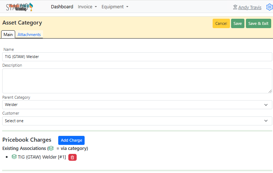Expand the Invoice menu

click(87, 7)
